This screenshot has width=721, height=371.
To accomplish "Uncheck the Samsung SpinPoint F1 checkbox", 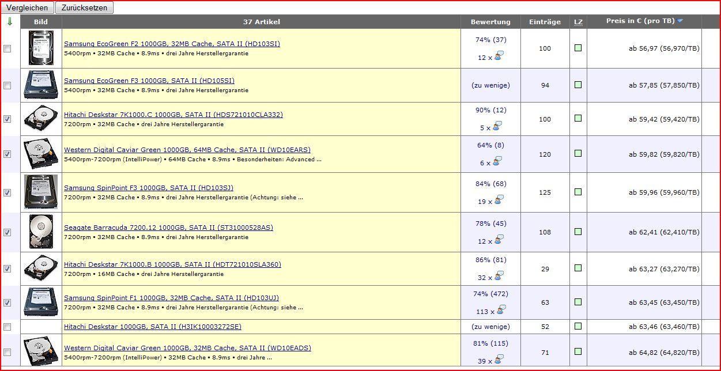I will [7, 302].
